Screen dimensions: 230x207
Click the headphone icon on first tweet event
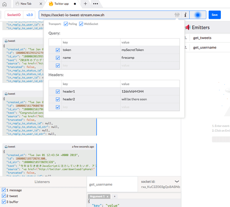(x=6, y=41)
